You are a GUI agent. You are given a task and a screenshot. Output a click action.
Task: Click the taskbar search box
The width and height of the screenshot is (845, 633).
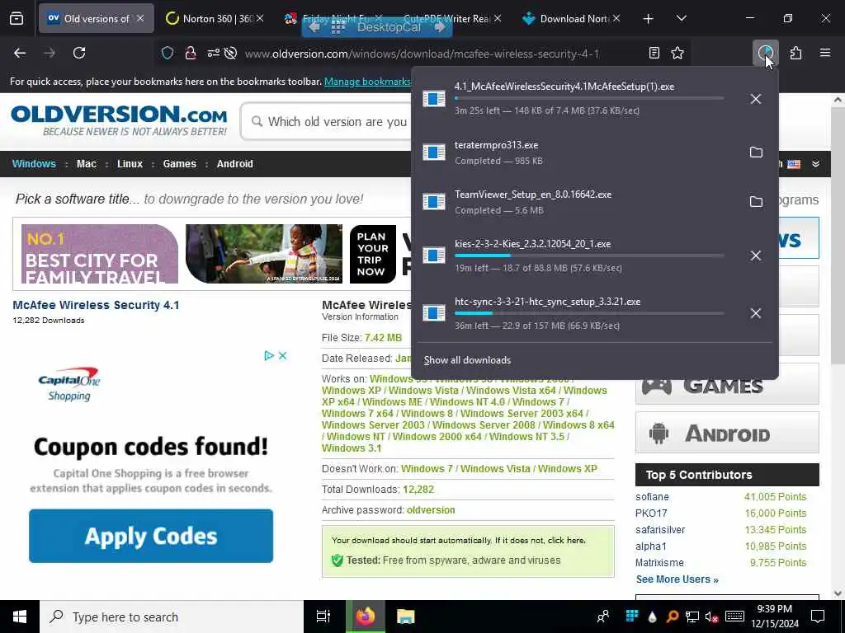point(172,617)
